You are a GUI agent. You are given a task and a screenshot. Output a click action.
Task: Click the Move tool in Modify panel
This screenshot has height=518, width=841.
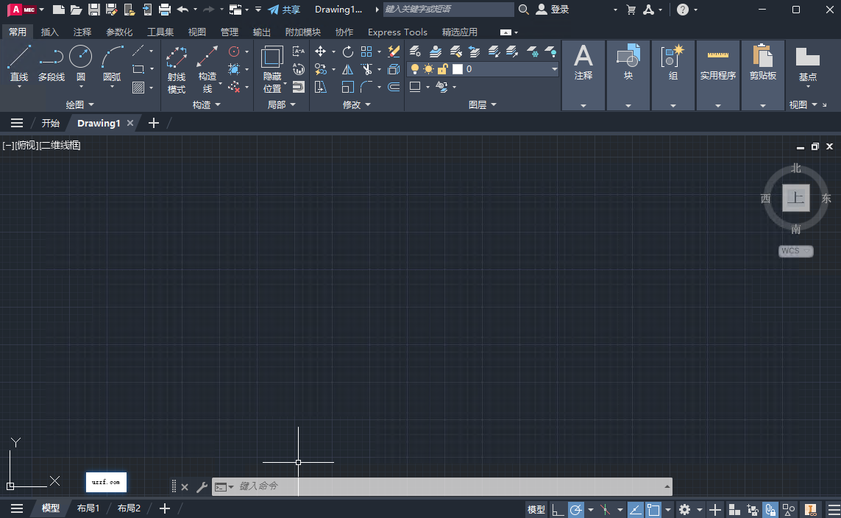point(322,52)
